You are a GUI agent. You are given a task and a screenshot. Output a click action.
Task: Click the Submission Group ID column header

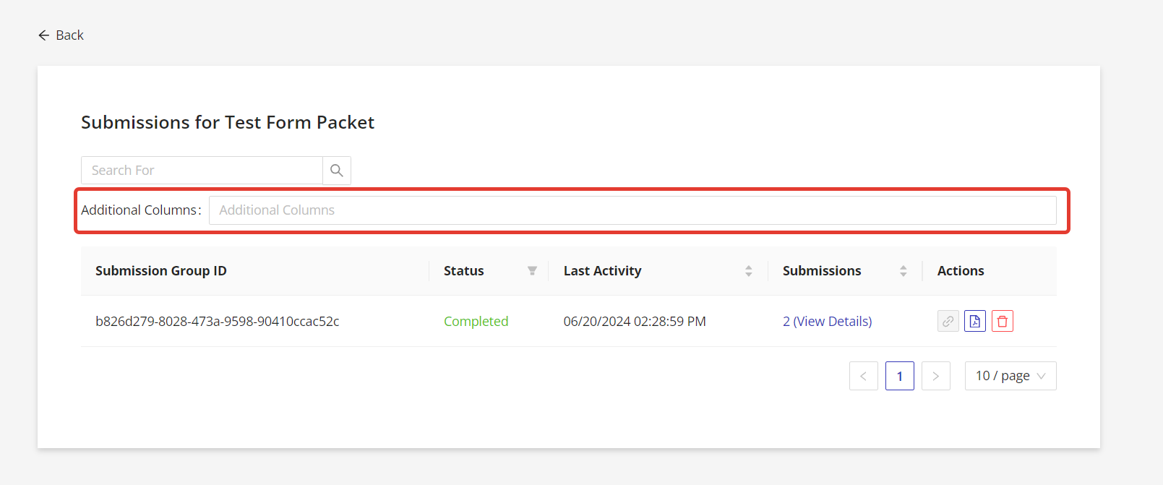click(161, 271)
